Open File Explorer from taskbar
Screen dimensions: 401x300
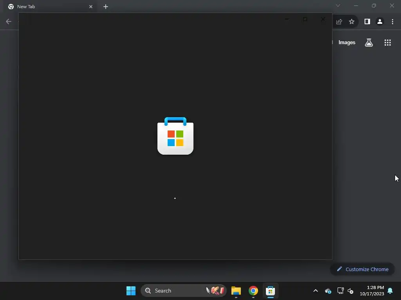point(236,291)
